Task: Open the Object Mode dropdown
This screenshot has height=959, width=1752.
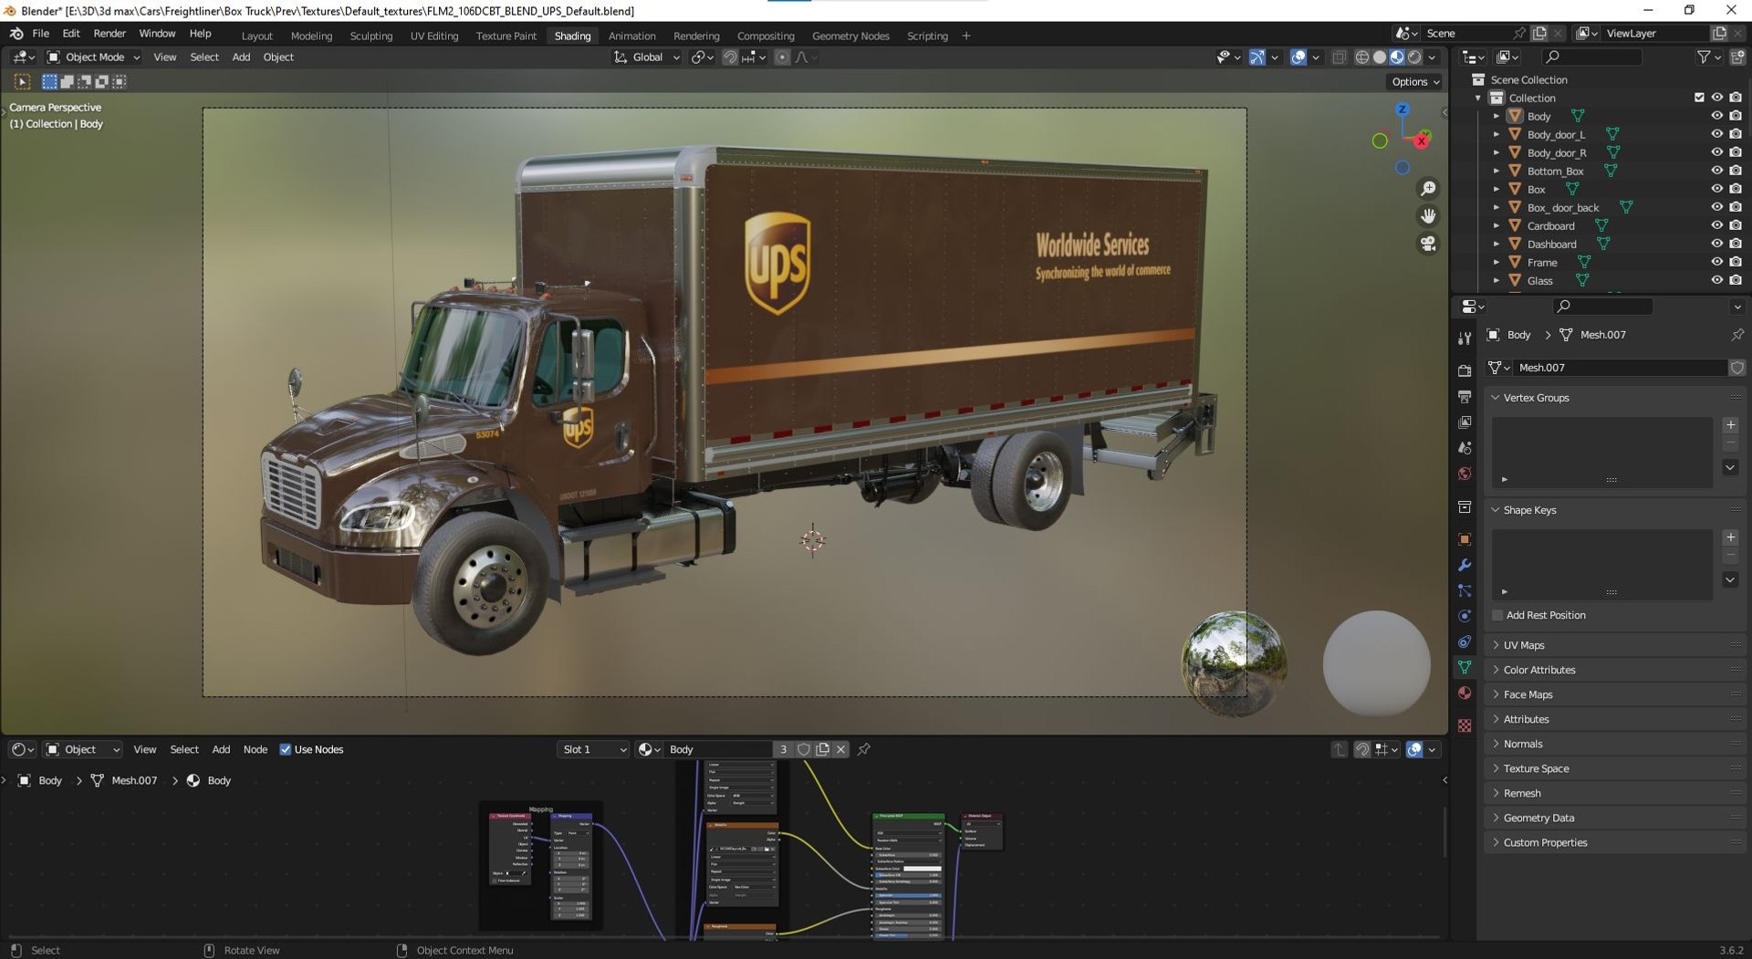Action: click(93, 57)
